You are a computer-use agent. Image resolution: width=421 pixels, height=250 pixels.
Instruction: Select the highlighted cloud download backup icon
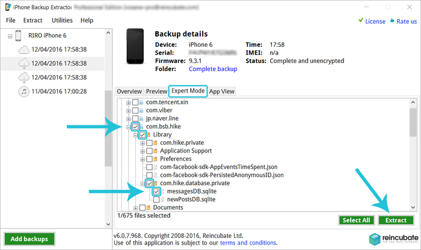[23, 64]
